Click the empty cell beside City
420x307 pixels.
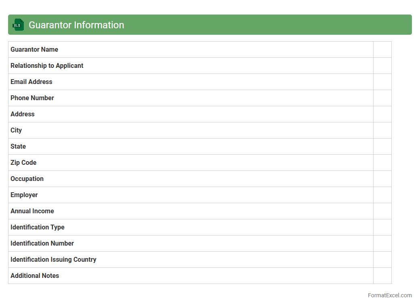point(382,130)
